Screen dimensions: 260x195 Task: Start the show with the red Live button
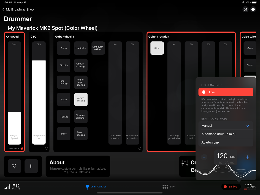[226, 92]
